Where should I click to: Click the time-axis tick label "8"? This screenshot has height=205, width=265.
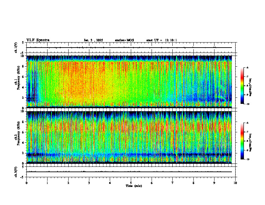193,183
